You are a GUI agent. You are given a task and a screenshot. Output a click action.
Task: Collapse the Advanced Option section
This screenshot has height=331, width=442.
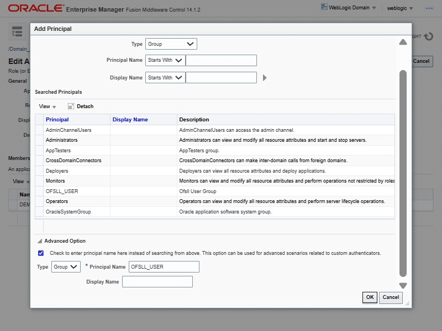coord(40,241)
